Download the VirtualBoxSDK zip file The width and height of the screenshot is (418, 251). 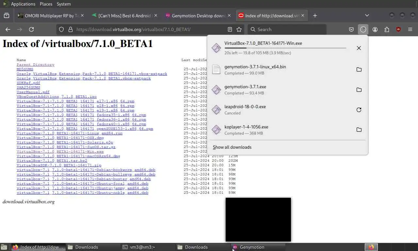[59, 165]
